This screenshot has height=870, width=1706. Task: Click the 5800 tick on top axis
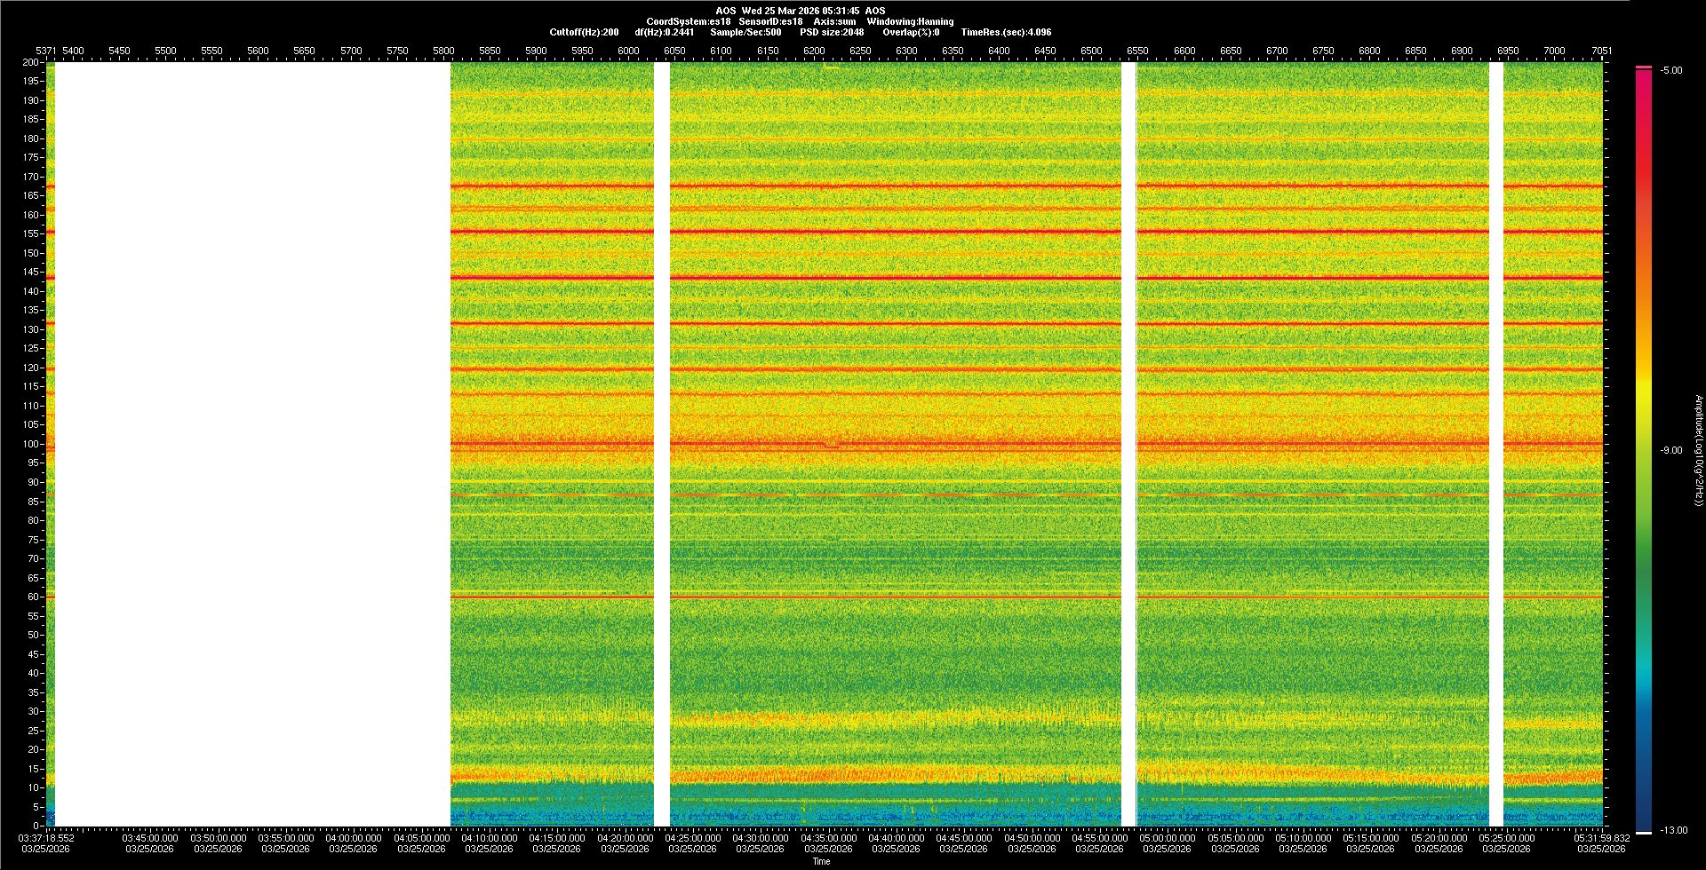(443, 51)
